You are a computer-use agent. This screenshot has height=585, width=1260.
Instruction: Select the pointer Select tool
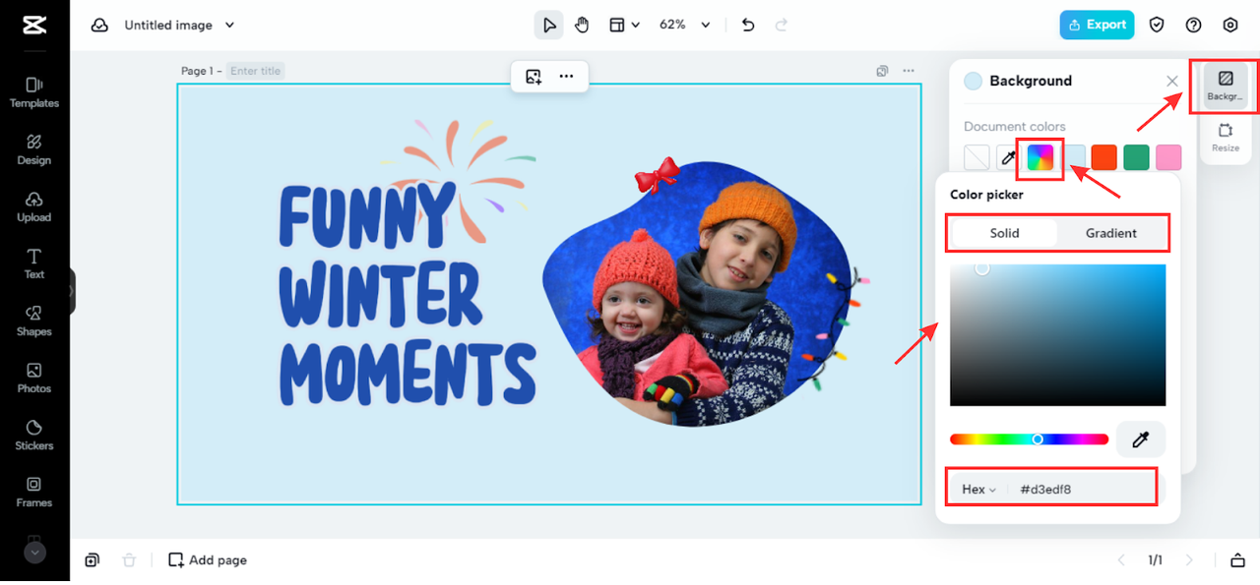tap(548, 26)
